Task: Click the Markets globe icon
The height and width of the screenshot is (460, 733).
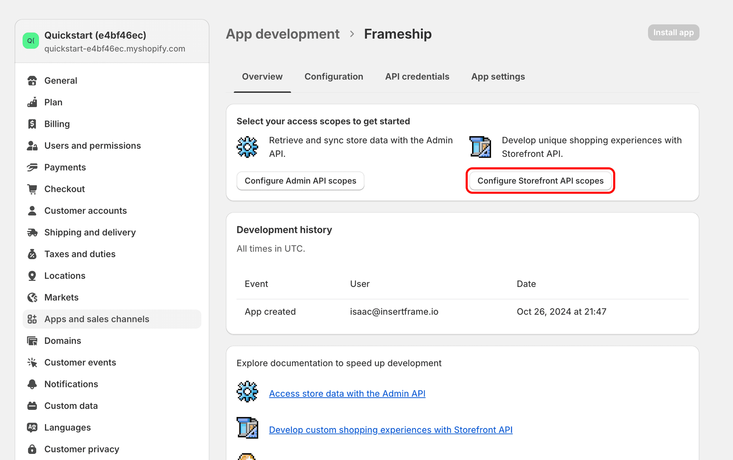Action: coord(32,297)
